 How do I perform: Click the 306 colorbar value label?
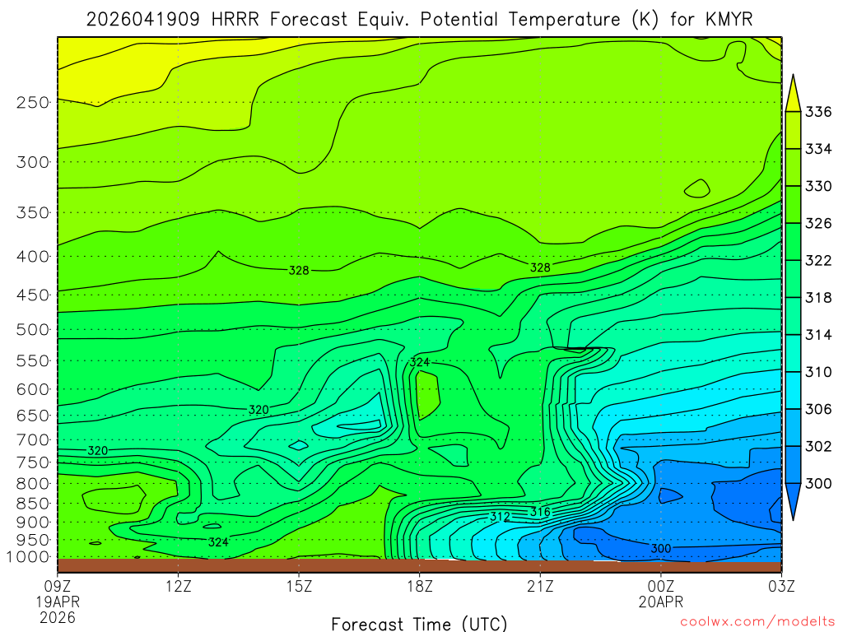coord(818,409)
